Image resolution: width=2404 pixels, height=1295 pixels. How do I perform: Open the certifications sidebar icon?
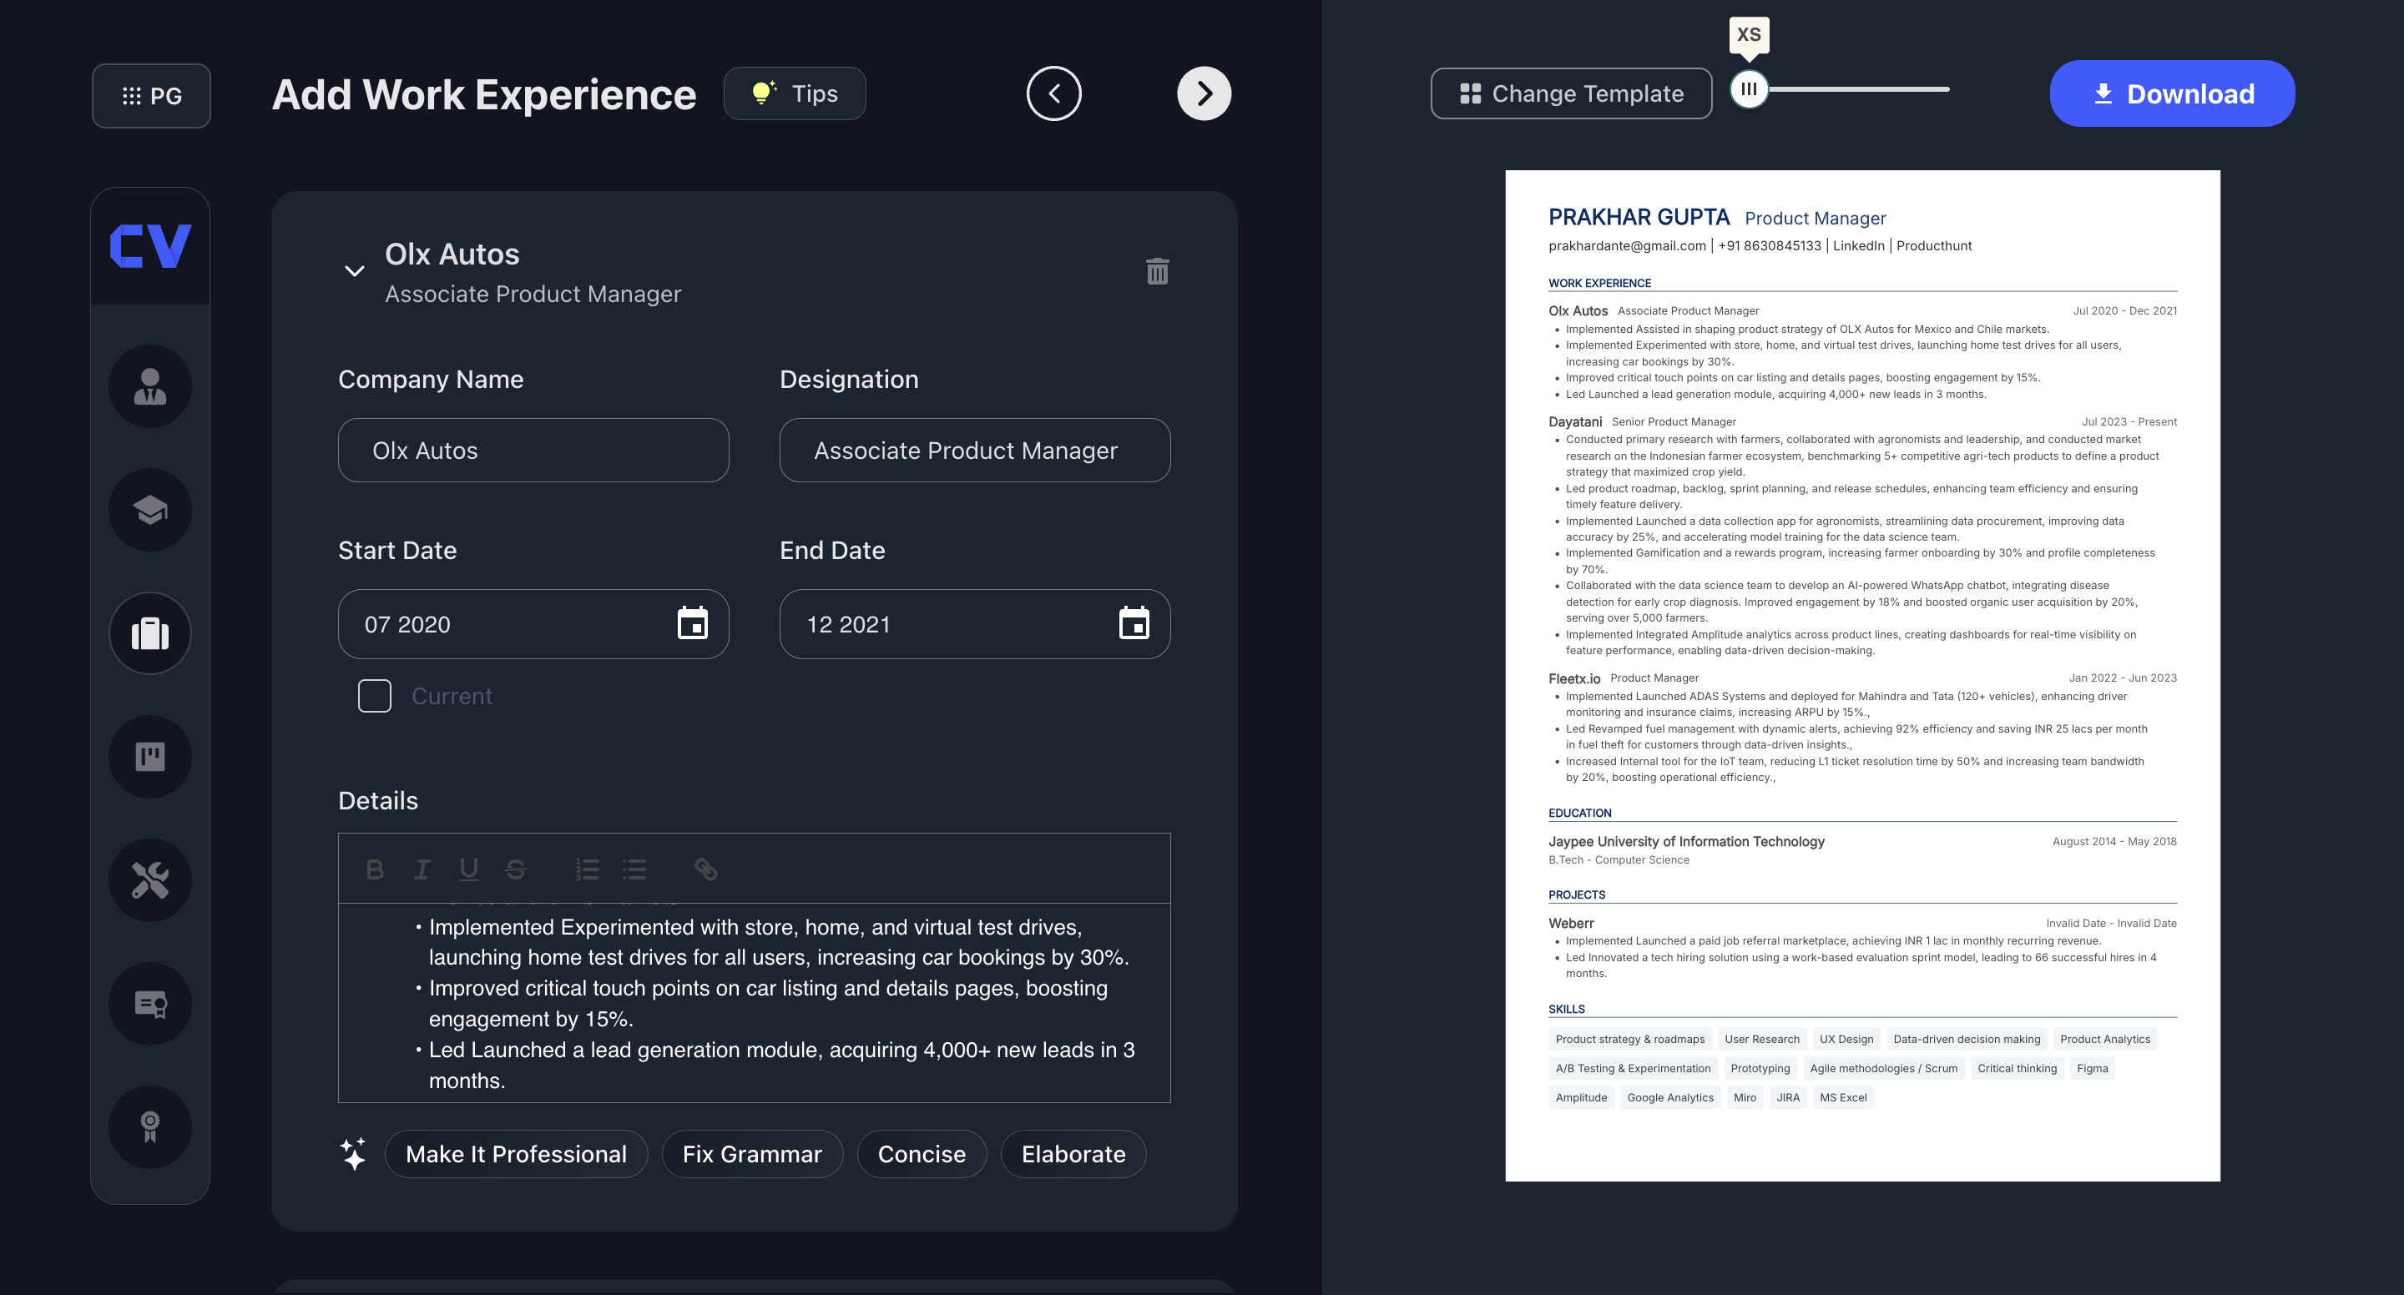coord(149,1004)
